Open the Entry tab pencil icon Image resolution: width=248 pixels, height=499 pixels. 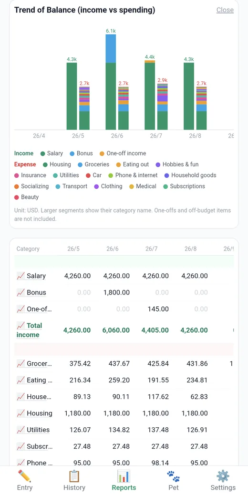(x=24, y=476)
